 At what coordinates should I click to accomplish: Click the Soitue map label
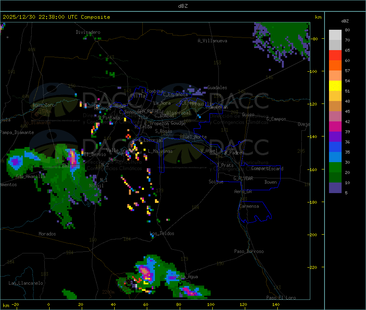tap(216, 182)
